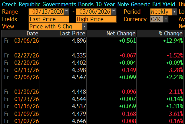Screen dimensions: 185x124
Task: Select the 02/27/26 row date
Action: click(27, 55)
